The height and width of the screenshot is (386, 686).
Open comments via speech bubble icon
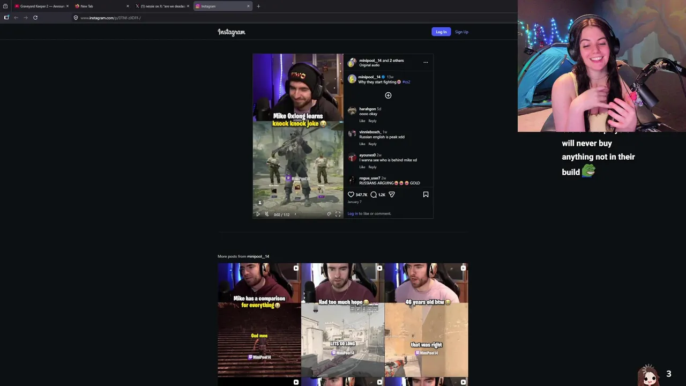[374, 195]
